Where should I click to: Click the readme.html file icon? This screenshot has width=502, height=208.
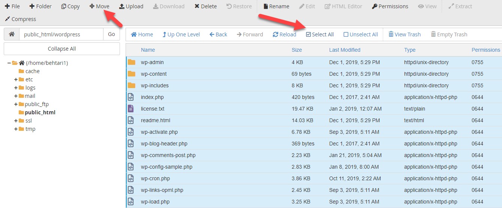(131, 120)
